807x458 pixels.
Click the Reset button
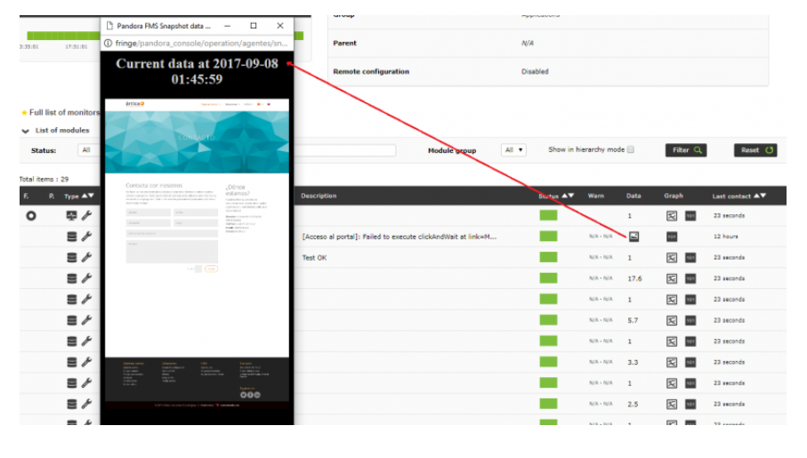[755, 149]
